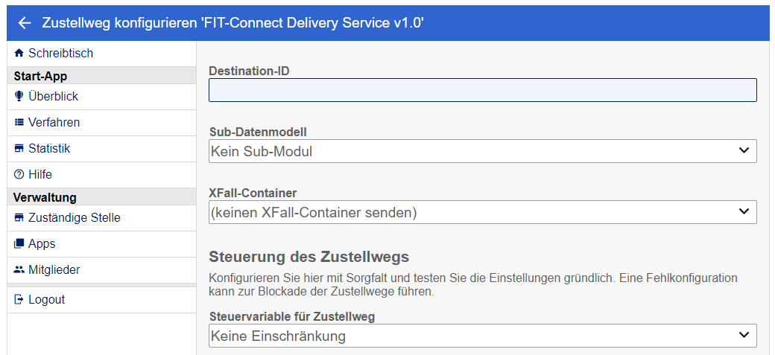Click the Überblick lightbulb icon
Screen dimensions: 775x355
point(19,97)
